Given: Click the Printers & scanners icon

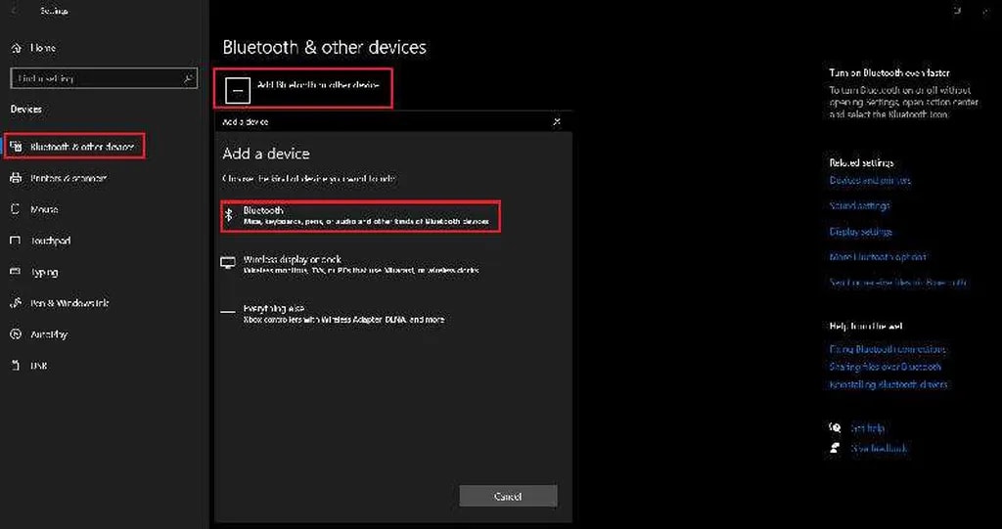Looking at the screenshot, I should tap(16, 178).
